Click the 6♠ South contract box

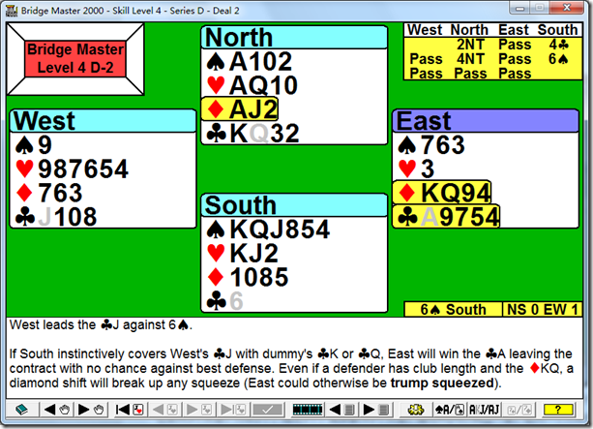point(453,309)
